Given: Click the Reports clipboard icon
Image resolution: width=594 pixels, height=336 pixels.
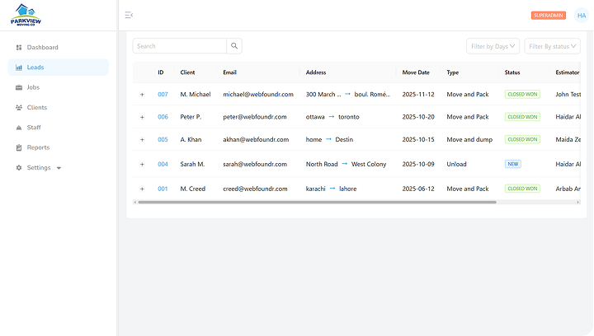Looking at the screenshot, I should point(19,148).
